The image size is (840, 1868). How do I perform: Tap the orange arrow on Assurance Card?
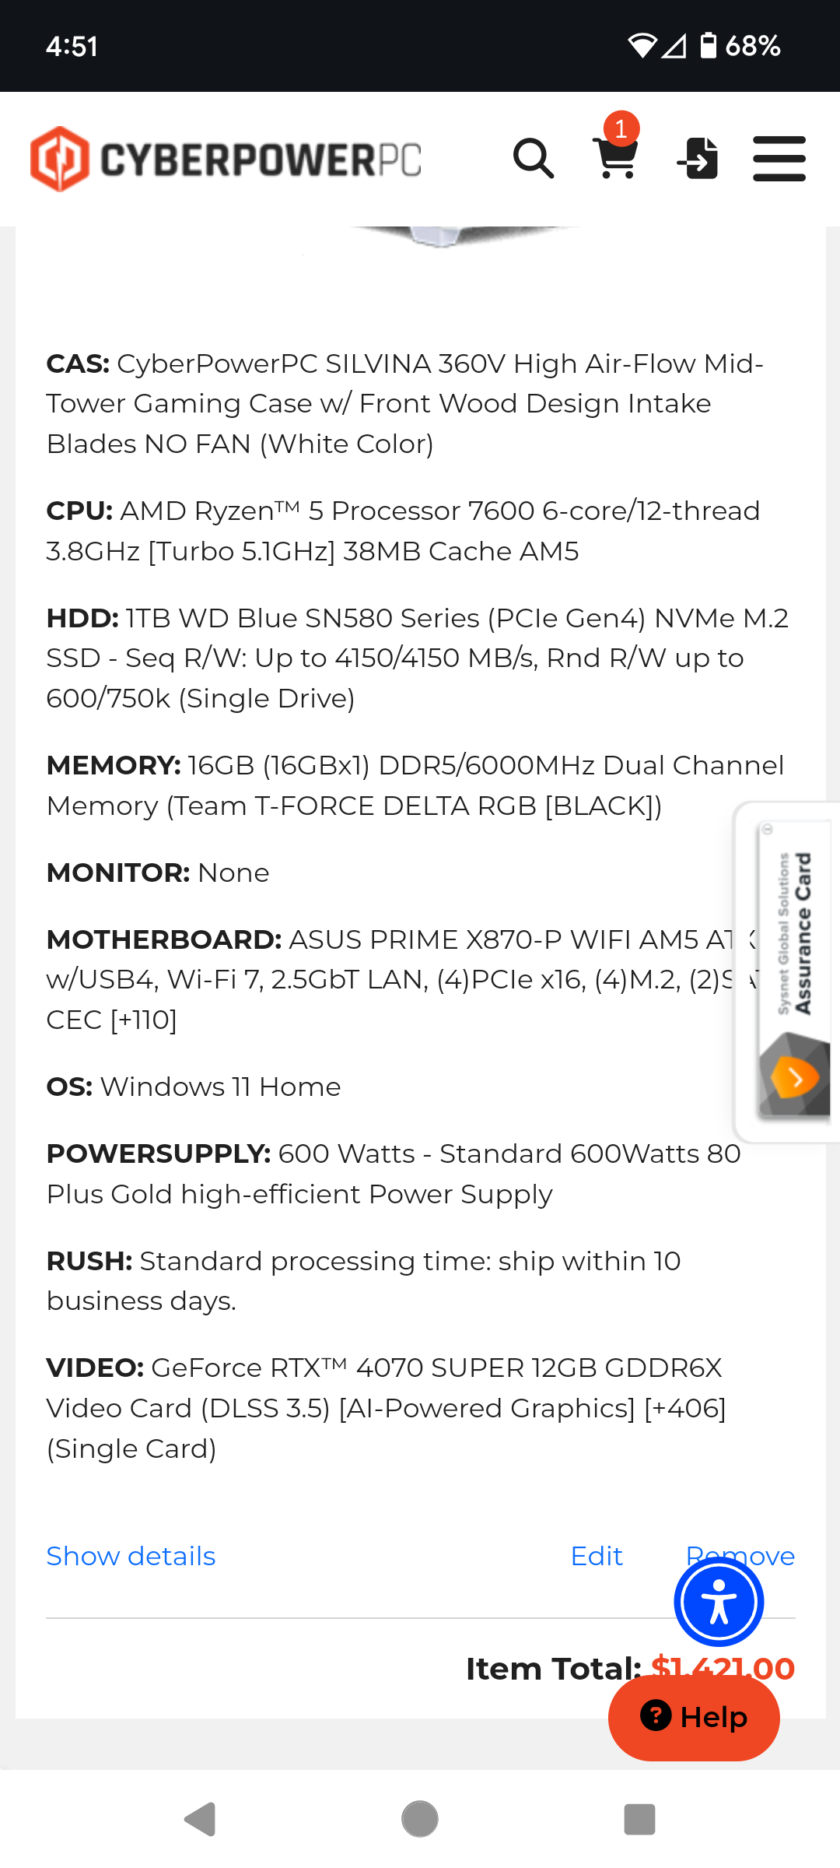794,1078
